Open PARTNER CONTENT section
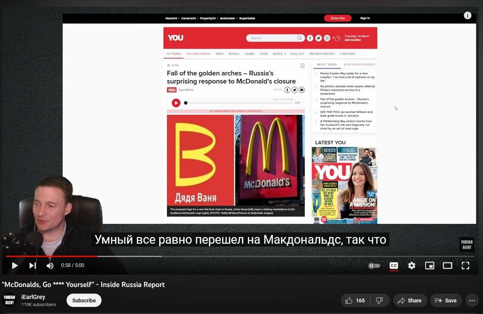483x314 pixels. point(322,54)
